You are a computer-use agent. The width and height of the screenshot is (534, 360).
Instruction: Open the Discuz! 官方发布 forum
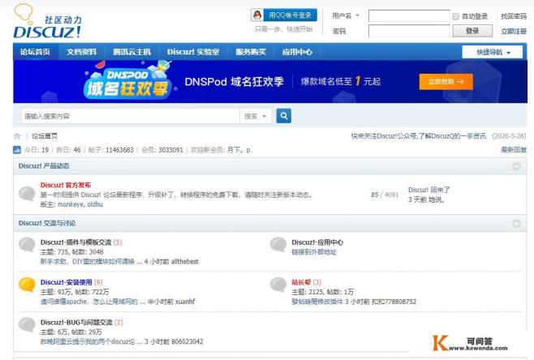(66, 185)
